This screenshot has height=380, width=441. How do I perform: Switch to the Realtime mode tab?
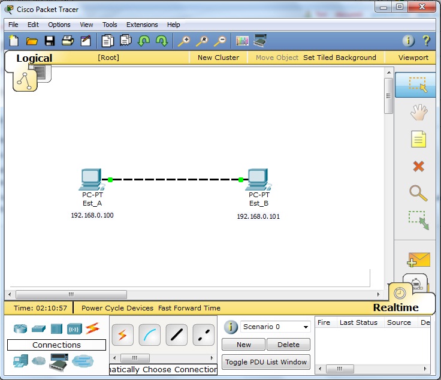click(x=395, y=307)
